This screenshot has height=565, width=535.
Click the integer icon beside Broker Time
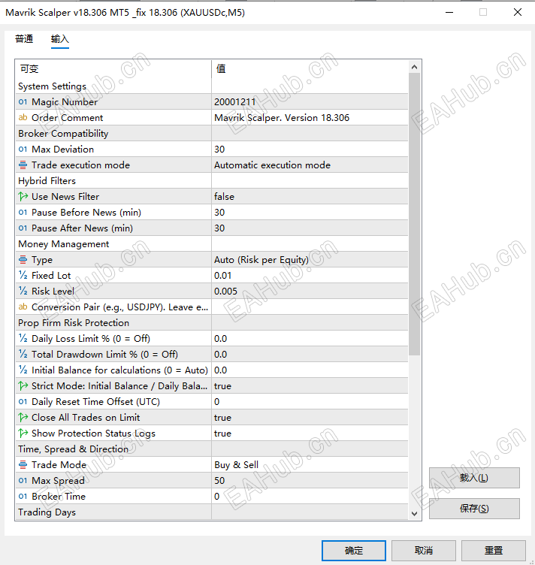[x=23, y=497]
